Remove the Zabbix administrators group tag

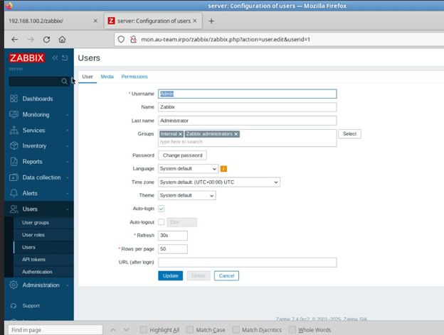236,133
